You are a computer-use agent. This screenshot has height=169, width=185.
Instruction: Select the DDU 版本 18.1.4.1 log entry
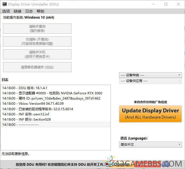25,88
